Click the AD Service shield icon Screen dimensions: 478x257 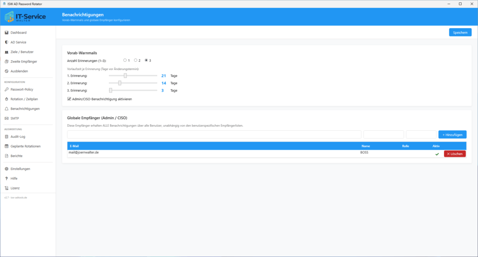click(x=7, y=43)
